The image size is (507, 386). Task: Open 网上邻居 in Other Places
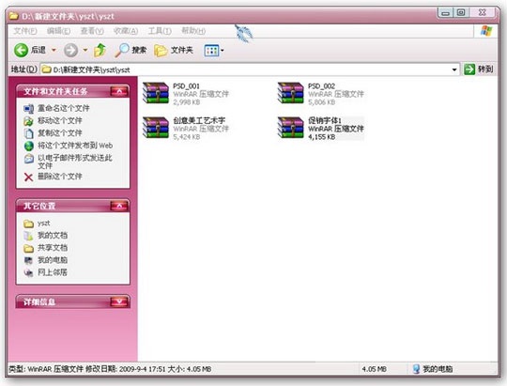pyautogui.click(x=53, y=272)
